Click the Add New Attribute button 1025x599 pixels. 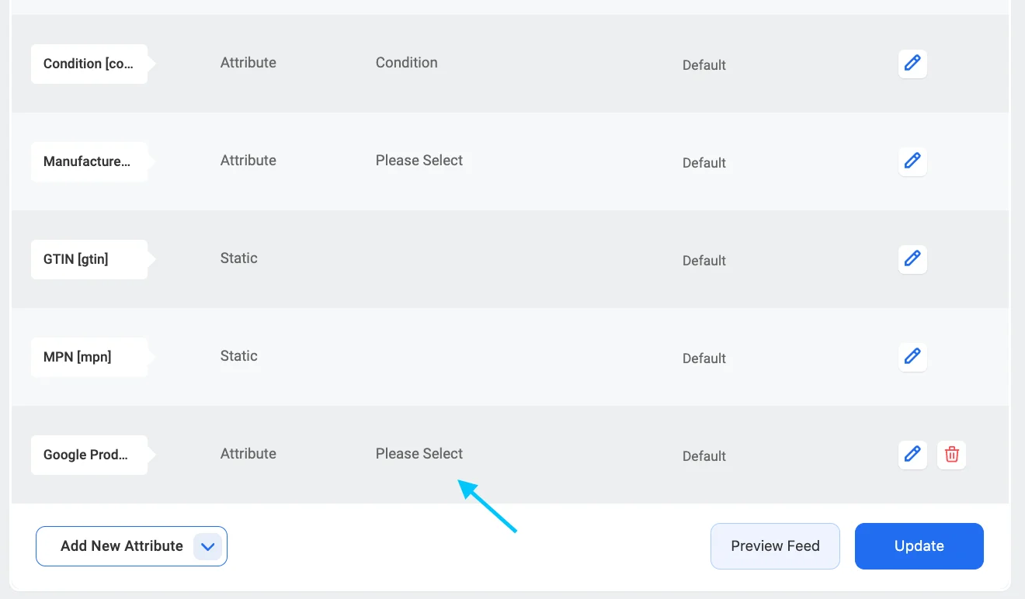pyautogui.click(x=131, y=546)
